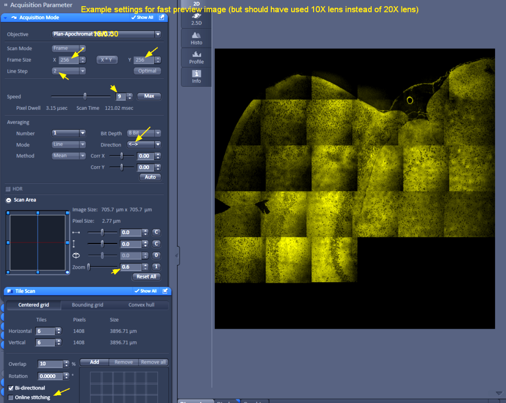
Task: Detach the Tile Scan panel
Action: 165,291
